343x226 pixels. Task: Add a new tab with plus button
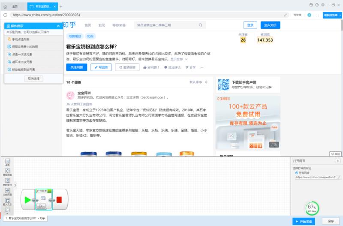tap(61, 7)
